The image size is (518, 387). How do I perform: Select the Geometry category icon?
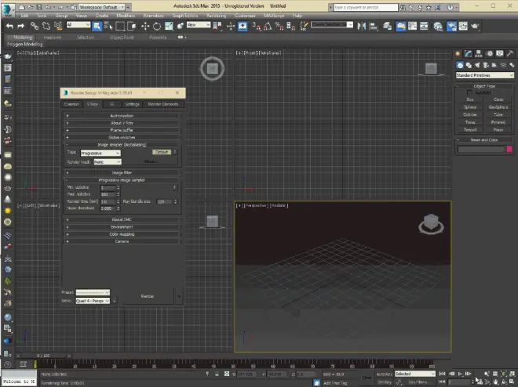point(459,64)
